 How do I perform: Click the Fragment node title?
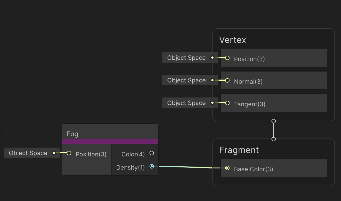(239, 150)
